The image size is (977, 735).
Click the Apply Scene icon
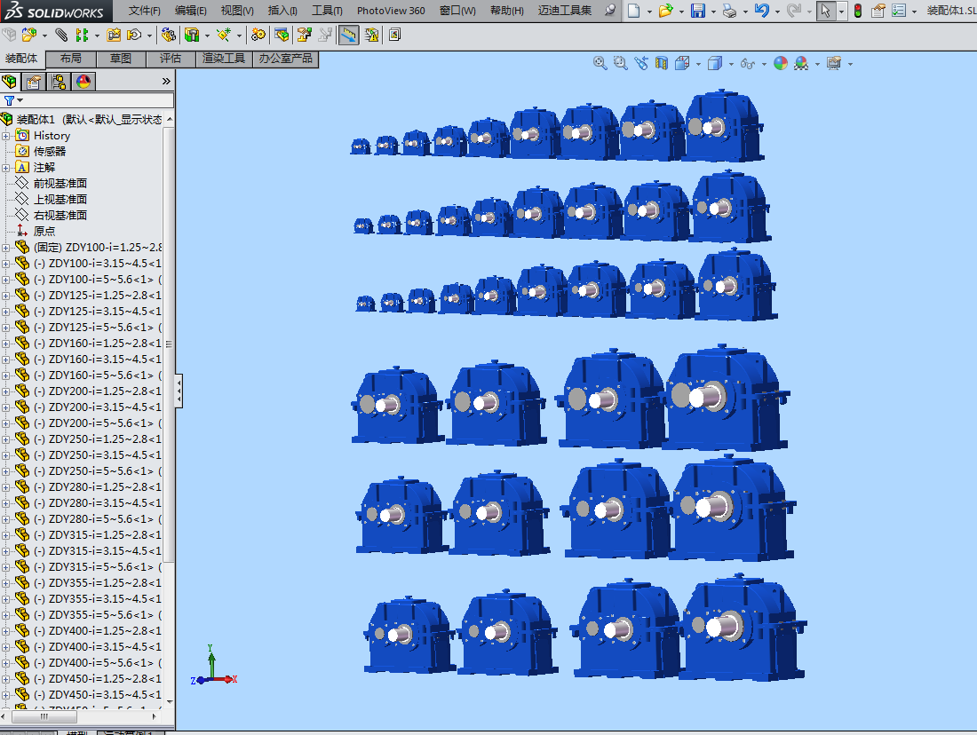pyautogui.click(x=801, y=63)
